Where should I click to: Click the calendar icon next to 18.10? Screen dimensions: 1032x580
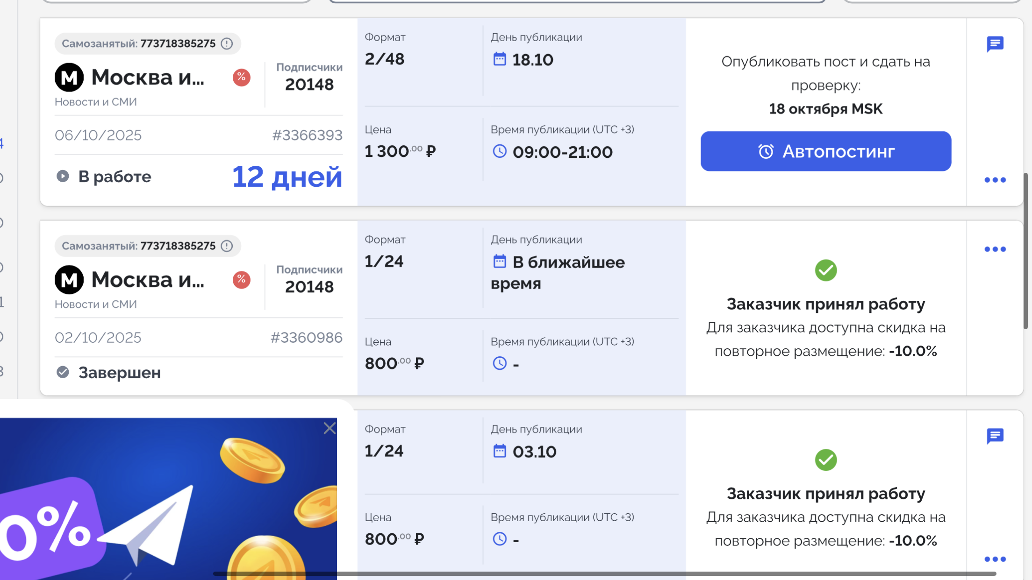[500, 59]
